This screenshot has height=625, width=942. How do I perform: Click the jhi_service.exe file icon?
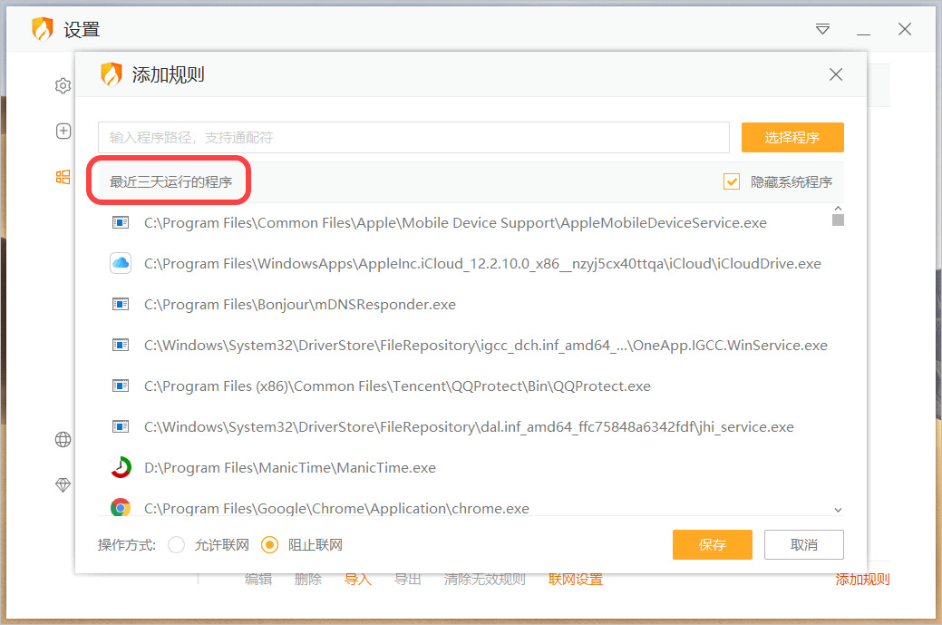pos(121,426)
